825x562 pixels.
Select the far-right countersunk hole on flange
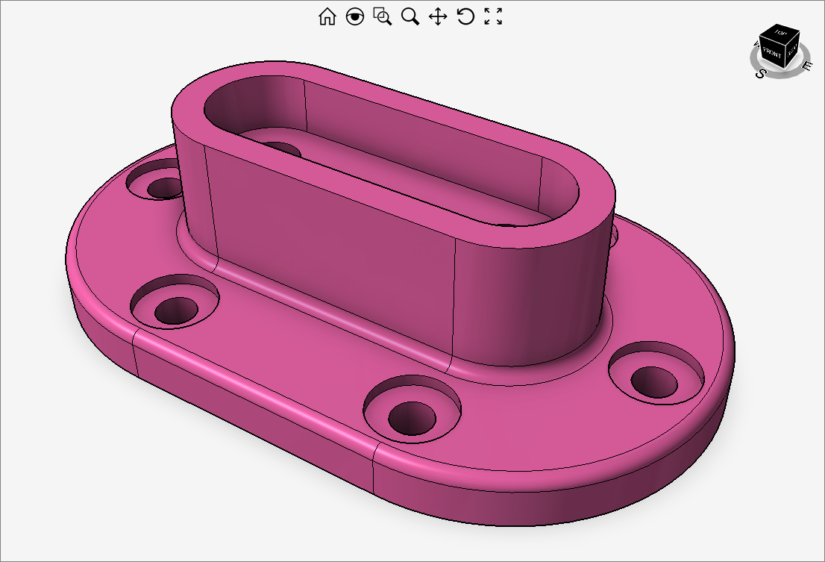(x=654, y=381)
